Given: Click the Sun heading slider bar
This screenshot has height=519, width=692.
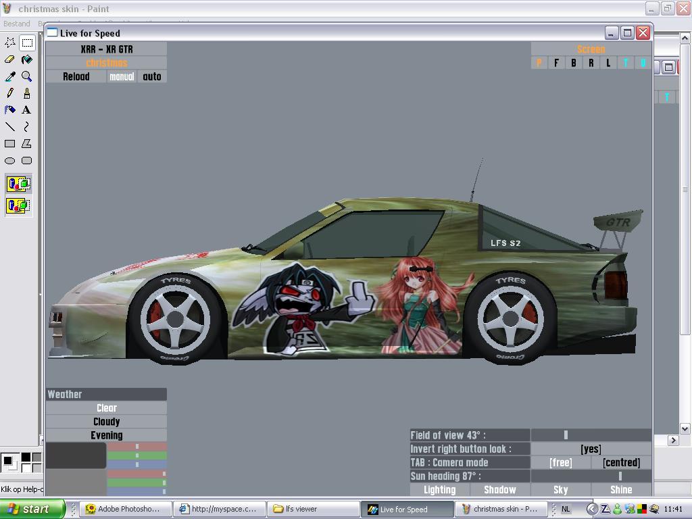Looking at the screenshot, I should (x=591, y=476).
